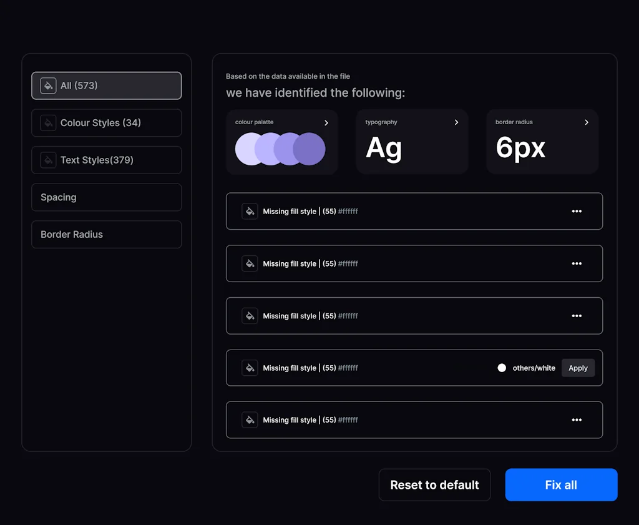Image resolution: width=639 pixels, height=525 pixels.
Task: Expand the colour palette card chevron
Action: tap(326, 122)
